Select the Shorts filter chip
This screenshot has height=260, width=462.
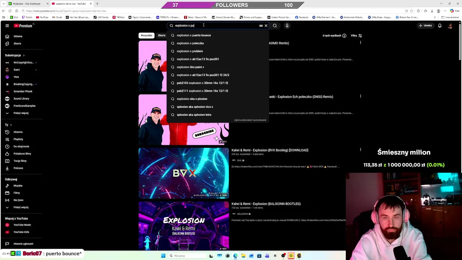click(161, 35)
